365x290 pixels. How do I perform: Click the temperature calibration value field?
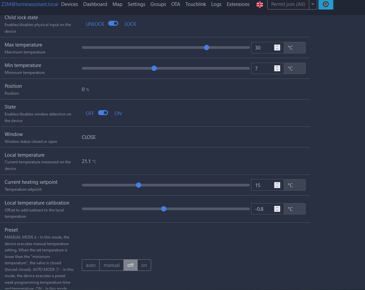[x=267, y=209]
